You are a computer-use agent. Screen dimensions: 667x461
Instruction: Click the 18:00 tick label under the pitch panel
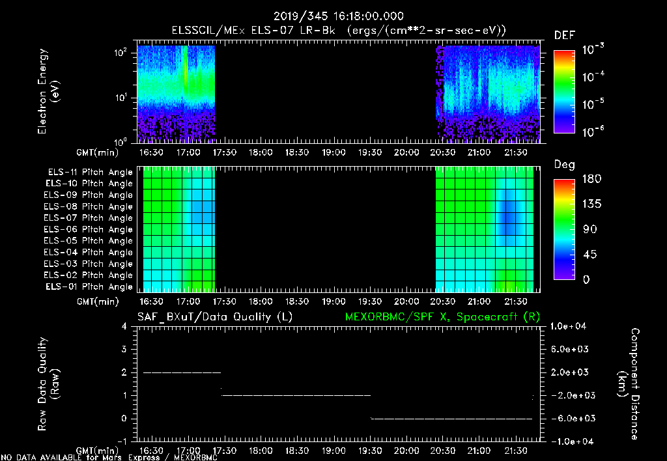[261, 301]
